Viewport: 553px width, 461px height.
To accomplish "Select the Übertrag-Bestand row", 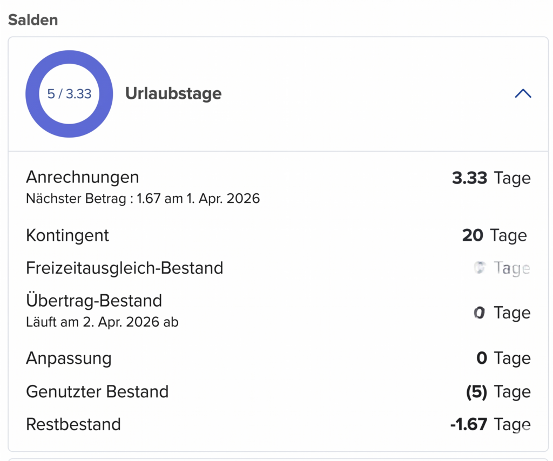I will coord(95,301).
